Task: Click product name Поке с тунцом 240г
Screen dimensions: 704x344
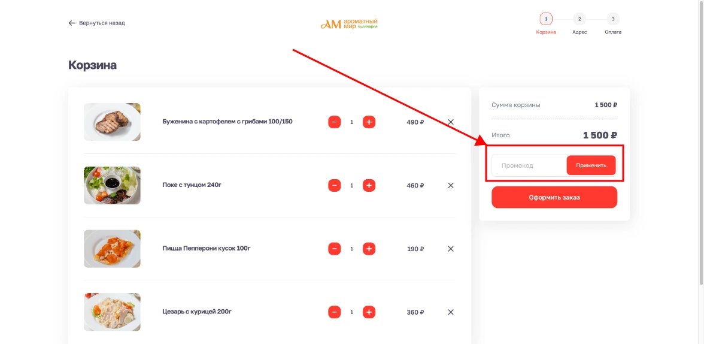Action: click(192, 185)
